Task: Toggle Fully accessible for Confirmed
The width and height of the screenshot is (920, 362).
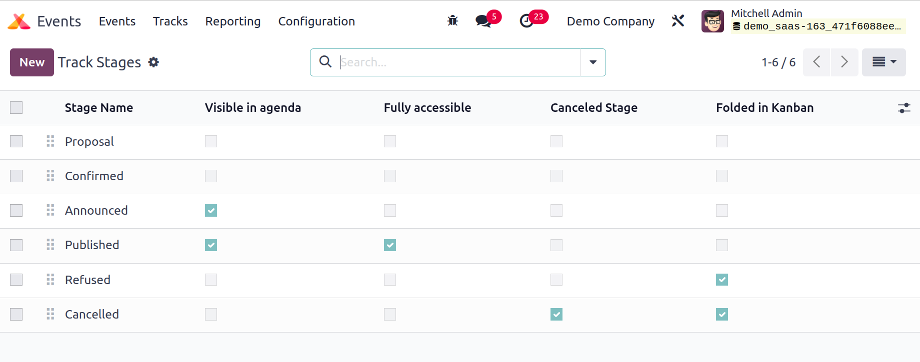Action: 390,176
